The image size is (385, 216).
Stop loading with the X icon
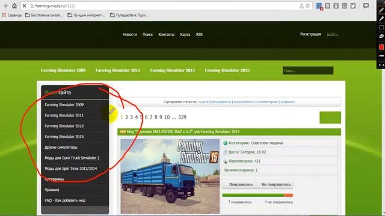click(x=24, y=6)
